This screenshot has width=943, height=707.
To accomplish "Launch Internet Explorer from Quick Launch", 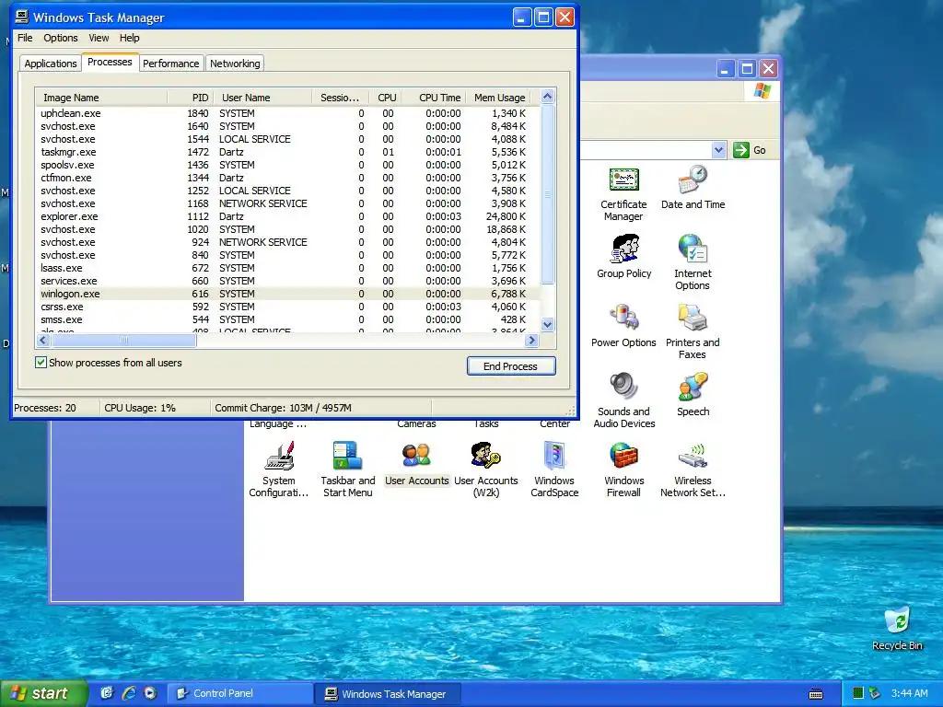I will tap(129, 693).
